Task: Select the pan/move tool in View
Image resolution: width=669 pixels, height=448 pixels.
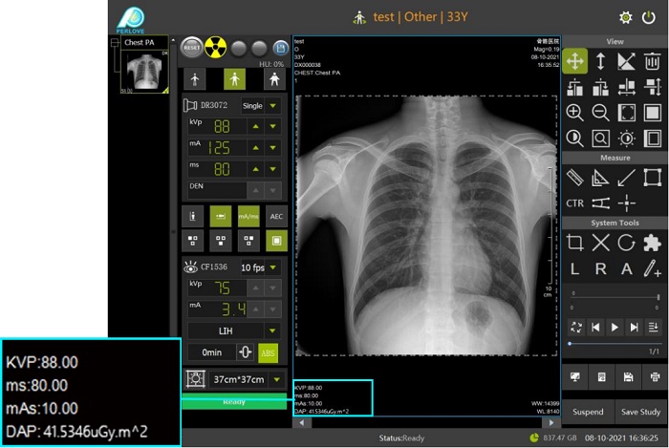Action: tap(575, 61)
